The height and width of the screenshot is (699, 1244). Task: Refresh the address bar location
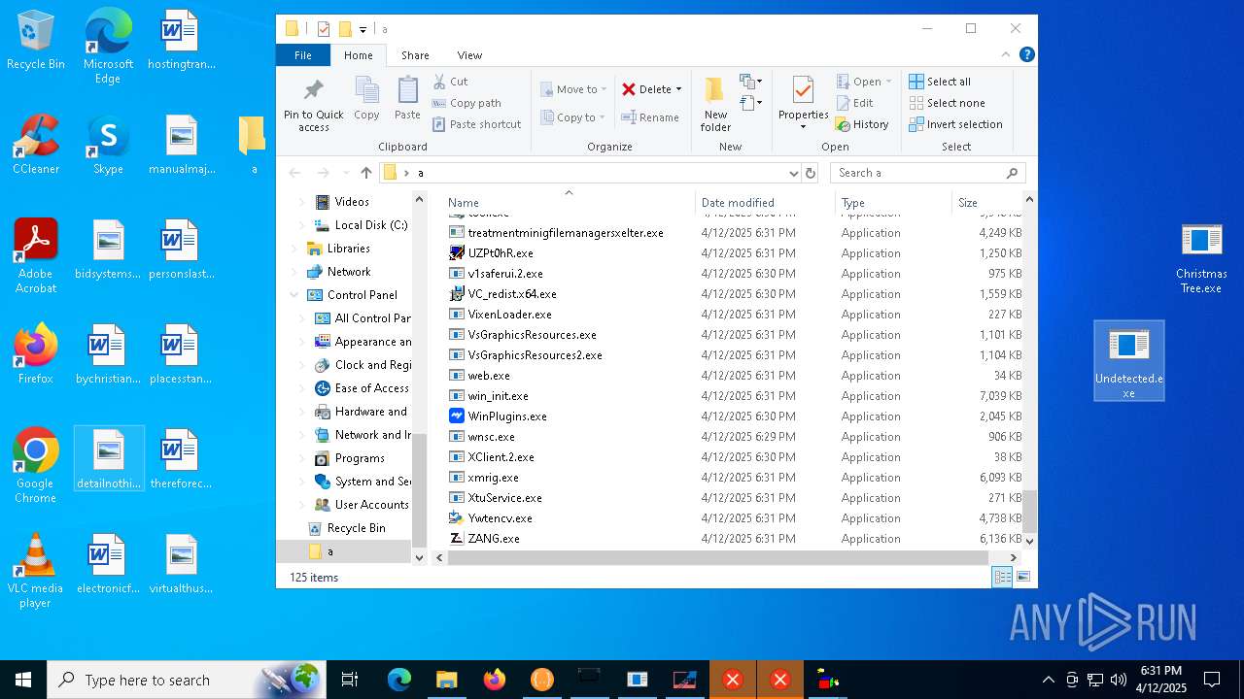[811, 173]
